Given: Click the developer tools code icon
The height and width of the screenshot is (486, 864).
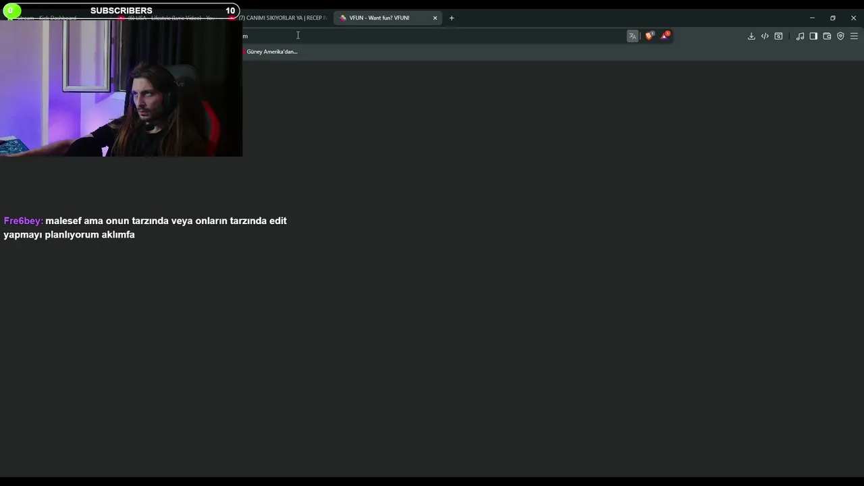Looking at the screenshot, I should 765,36.
